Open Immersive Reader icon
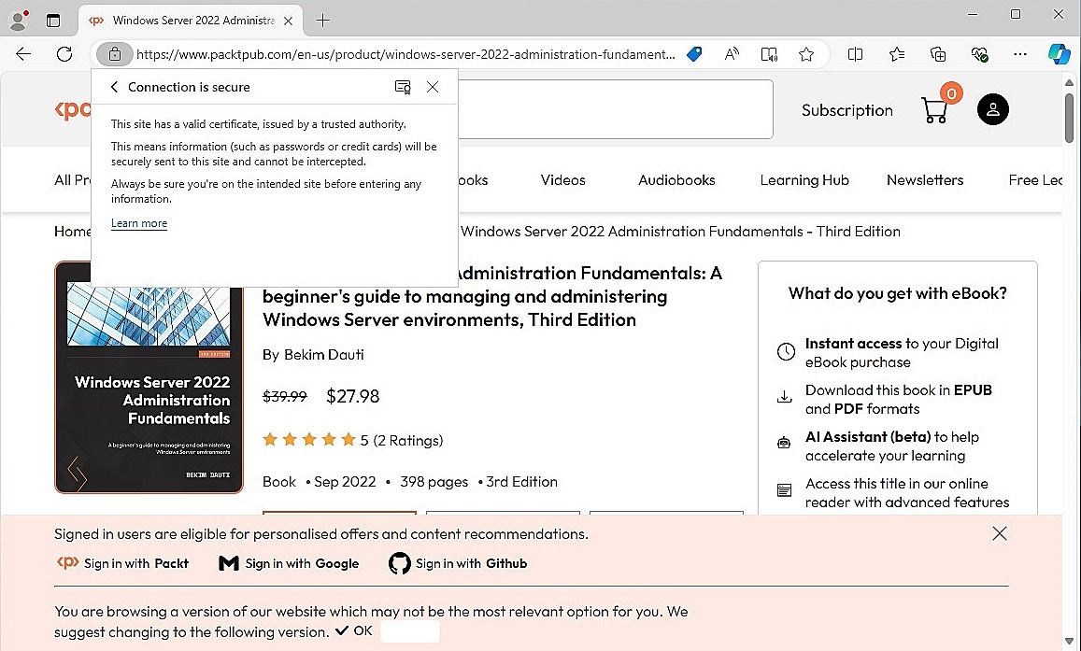The image size is (1081, 651). (769, 54)
